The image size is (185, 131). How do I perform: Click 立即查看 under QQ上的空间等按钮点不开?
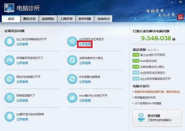[22, 44]
